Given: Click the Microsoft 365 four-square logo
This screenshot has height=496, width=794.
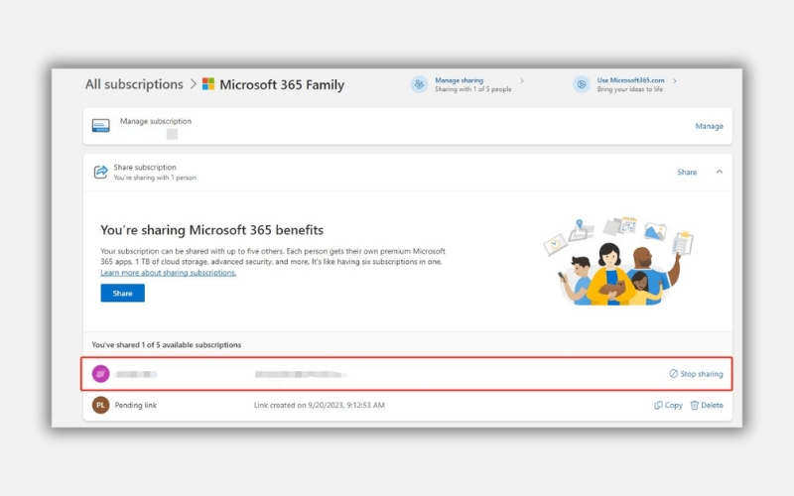Looking at the screenshot, I should (x=208, y=84).
